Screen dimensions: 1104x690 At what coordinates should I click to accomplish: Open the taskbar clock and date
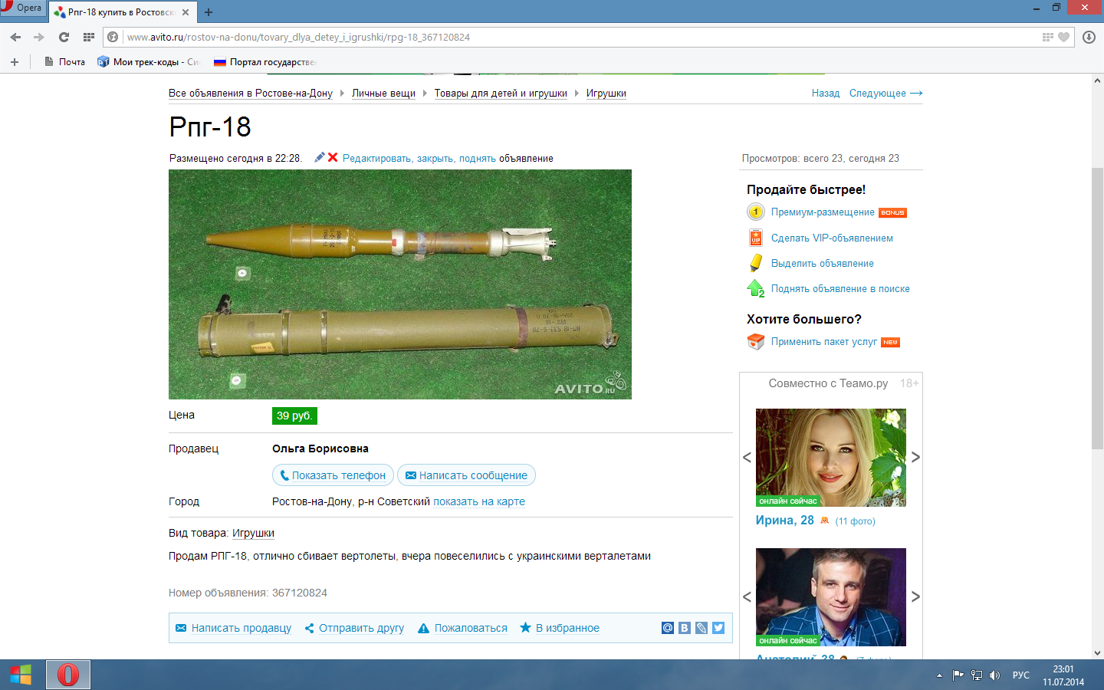[x=1063, y=675]
